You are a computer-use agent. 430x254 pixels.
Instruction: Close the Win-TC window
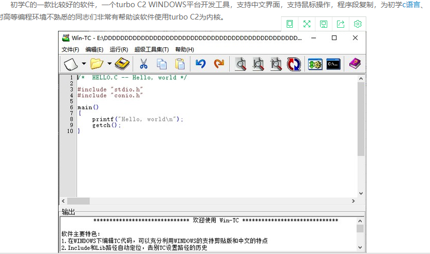(x=355, y=38)
